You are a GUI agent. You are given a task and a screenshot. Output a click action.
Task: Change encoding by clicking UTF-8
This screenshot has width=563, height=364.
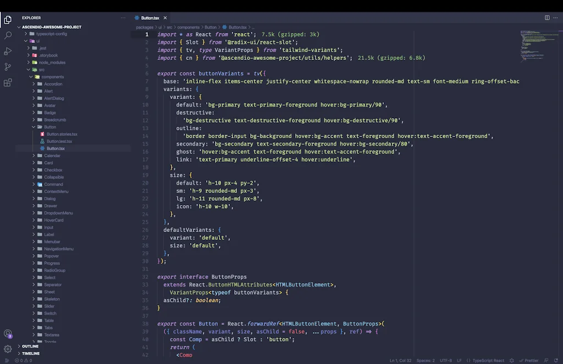(x=445, y=360)
